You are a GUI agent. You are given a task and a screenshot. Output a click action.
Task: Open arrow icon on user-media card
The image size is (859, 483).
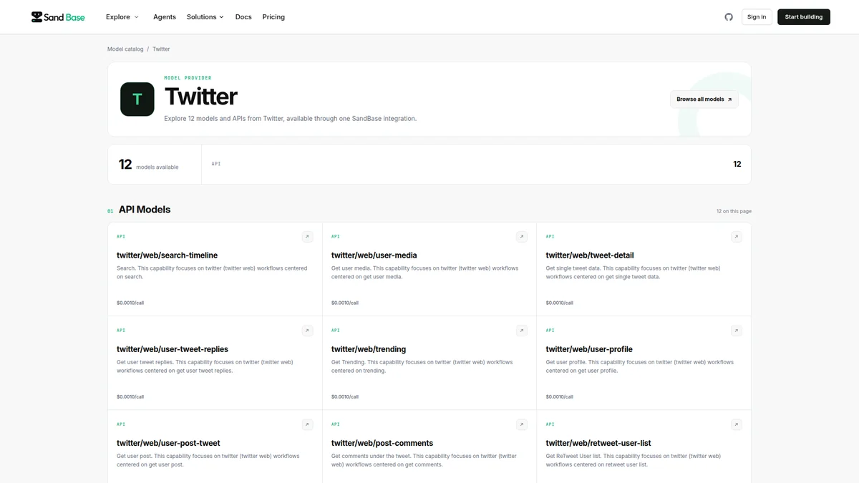pos(522,237)
